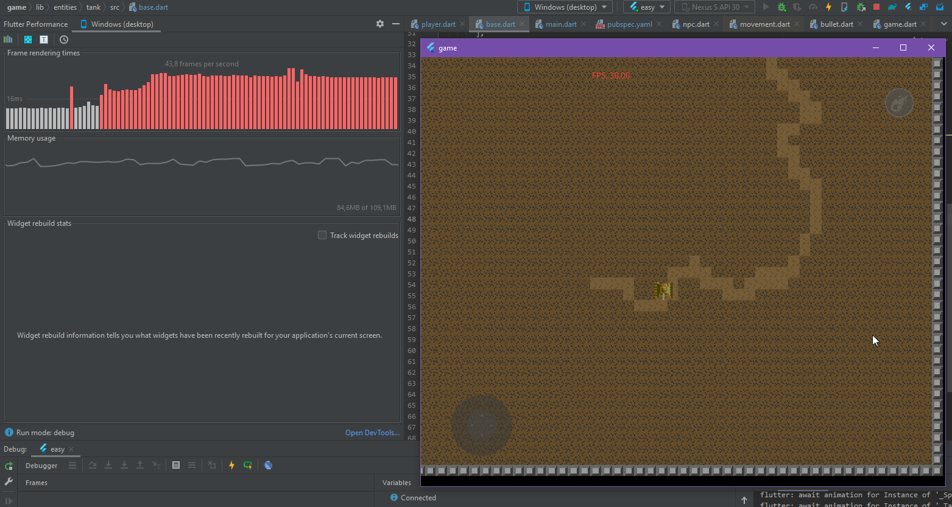Viewport: 952px width, 507px height.
Task: Open the movement.dart editor tab
Action: (x=764, y=24)
